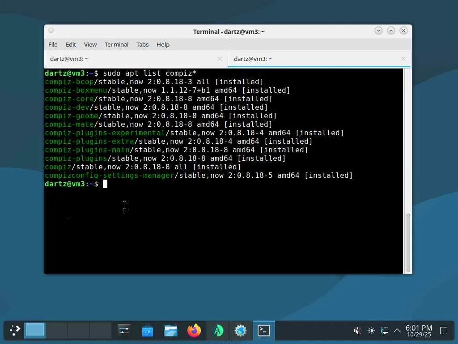Open the green A application icon
458x344 pixels.
click(218, 331)
